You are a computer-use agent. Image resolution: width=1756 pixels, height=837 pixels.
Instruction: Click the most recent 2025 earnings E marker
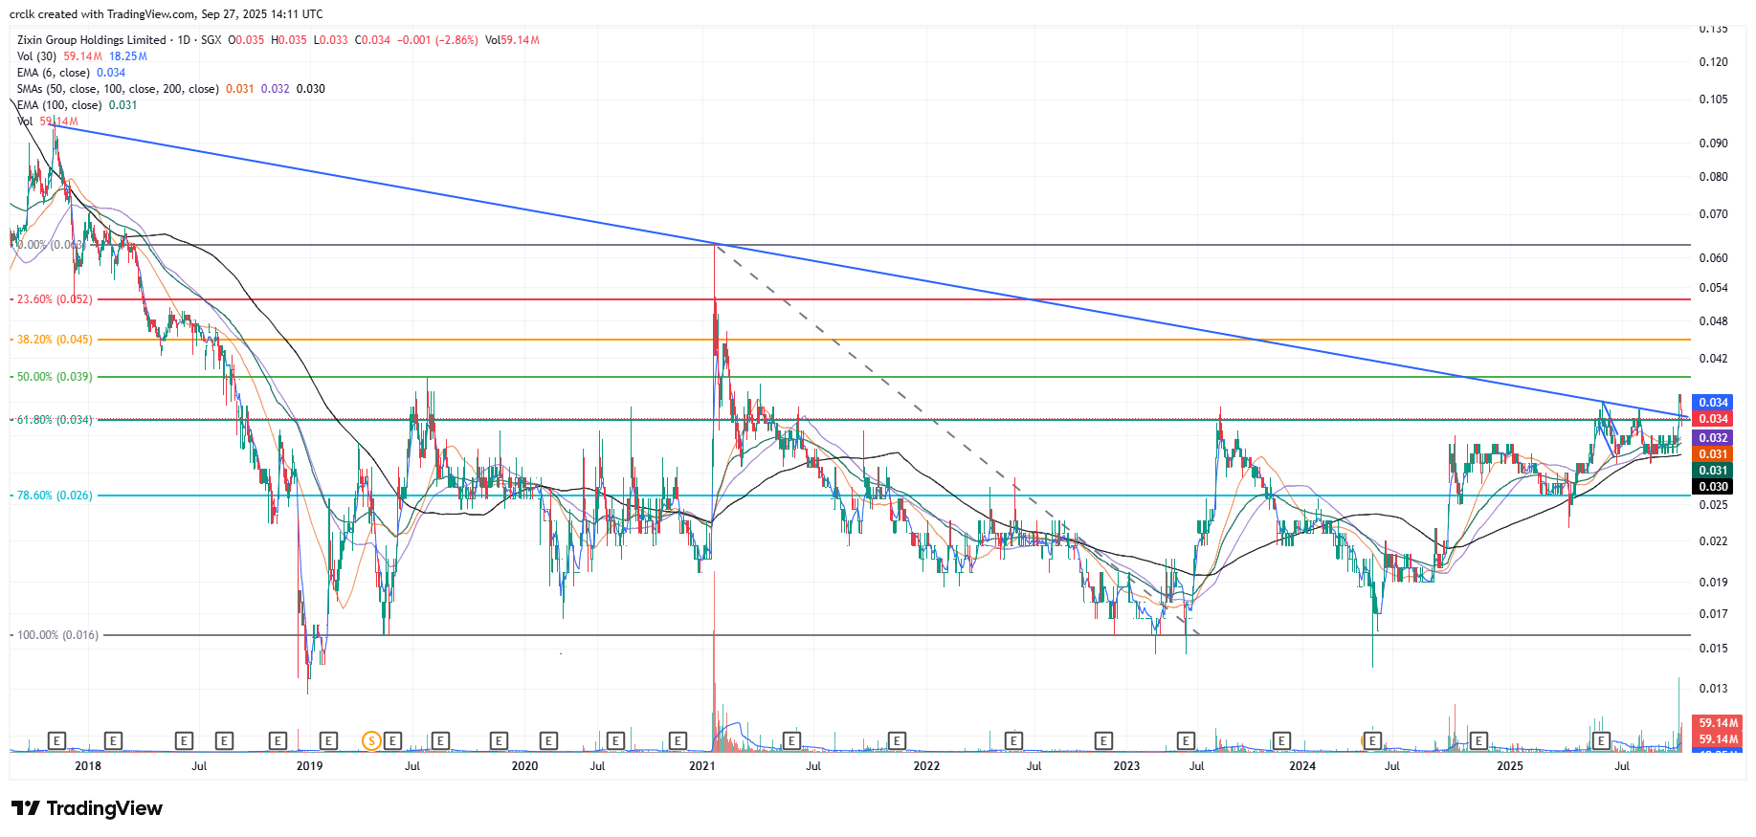(x=1601, y=740)
